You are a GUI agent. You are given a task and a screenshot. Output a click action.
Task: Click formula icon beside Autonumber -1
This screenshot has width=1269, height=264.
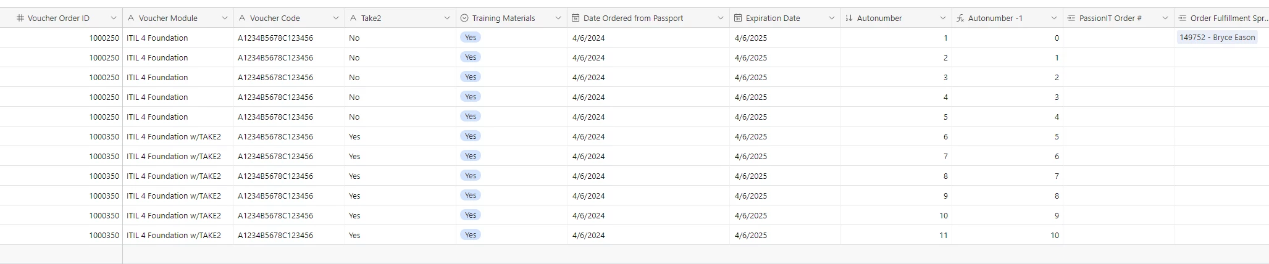960,19
